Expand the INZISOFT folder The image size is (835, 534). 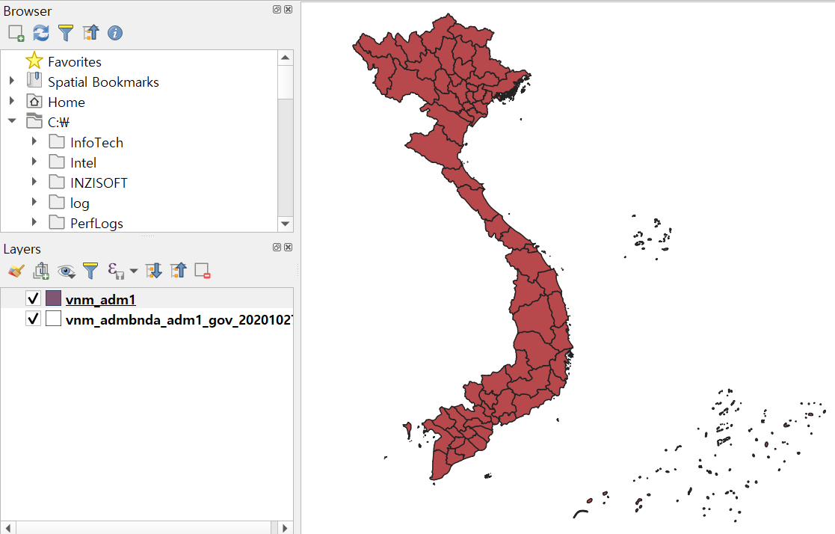34,182
